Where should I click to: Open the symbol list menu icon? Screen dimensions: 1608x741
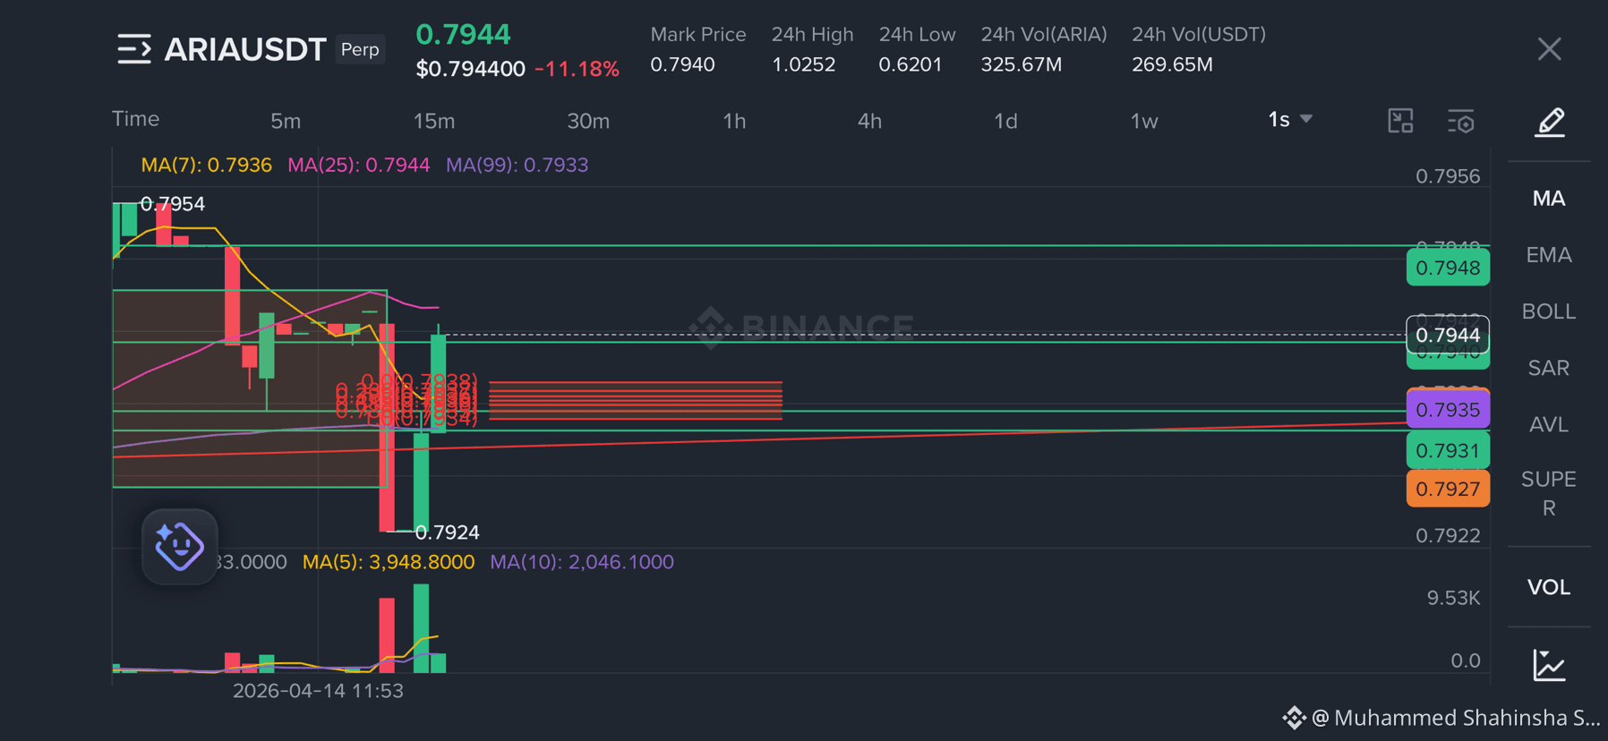134,49
